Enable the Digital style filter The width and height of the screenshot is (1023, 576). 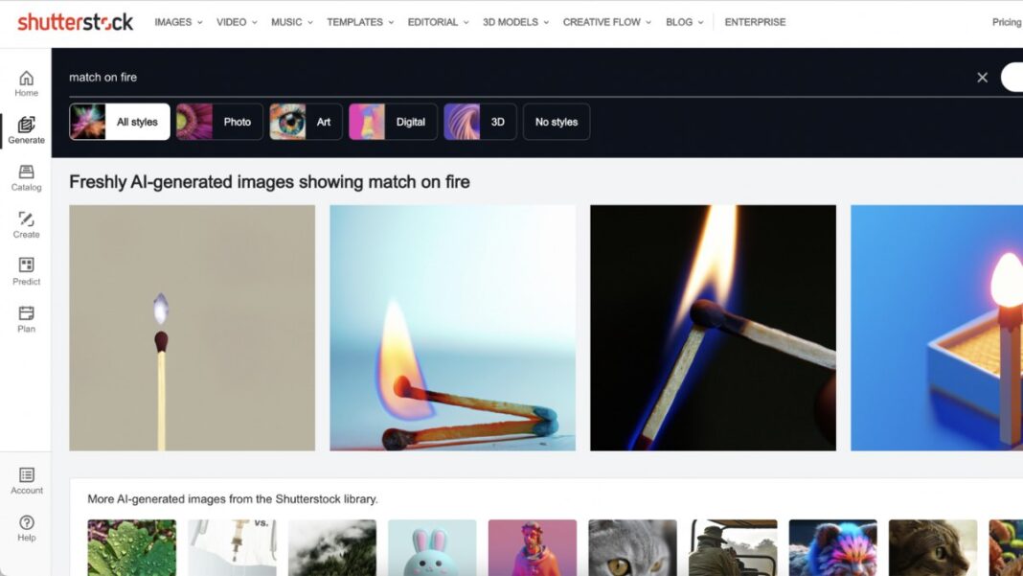tap(393, 122)
